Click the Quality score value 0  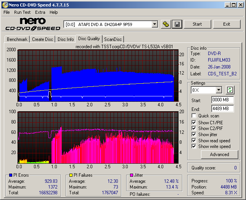coord(235,168)
